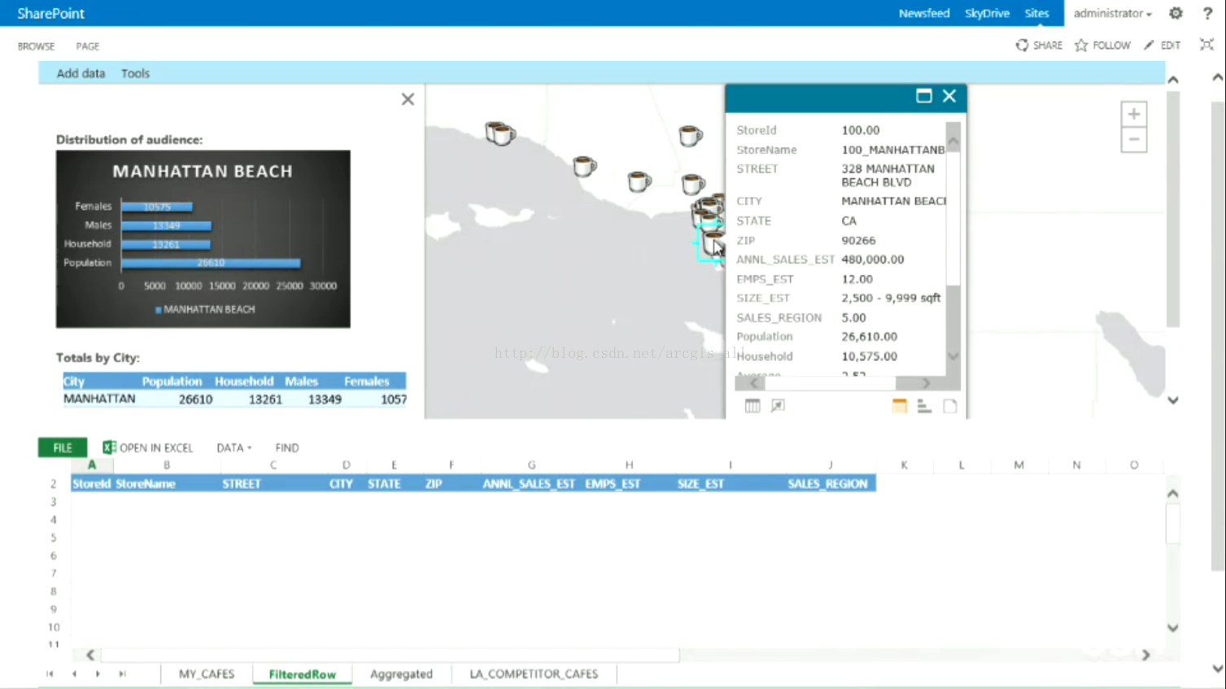Click the help question mark icon
Viewport: 1226px width, 689px height.
[1207, 13]
